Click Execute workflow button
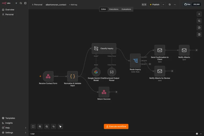This screenshot has width=204, height=136. [116, 127]
